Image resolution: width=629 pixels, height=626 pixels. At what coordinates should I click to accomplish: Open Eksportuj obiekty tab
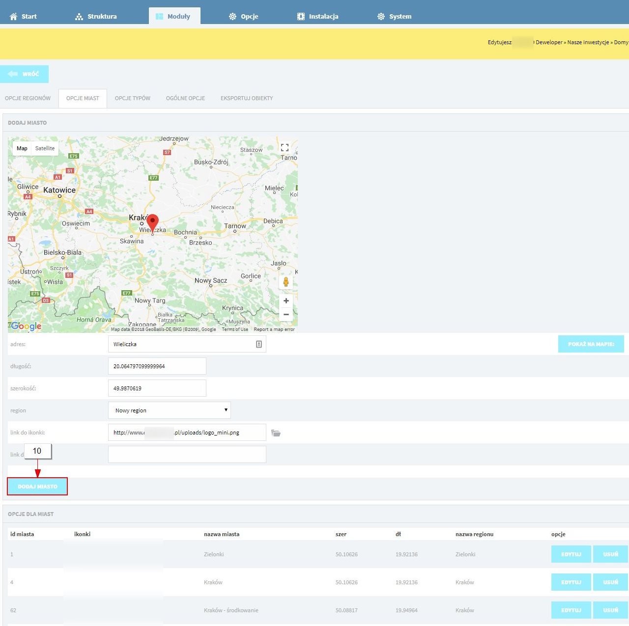click(x=247, y=98)
